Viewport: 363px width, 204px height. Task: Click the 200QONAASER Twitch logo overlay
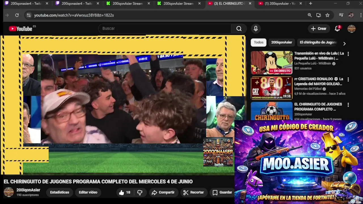tap(218, 153)
